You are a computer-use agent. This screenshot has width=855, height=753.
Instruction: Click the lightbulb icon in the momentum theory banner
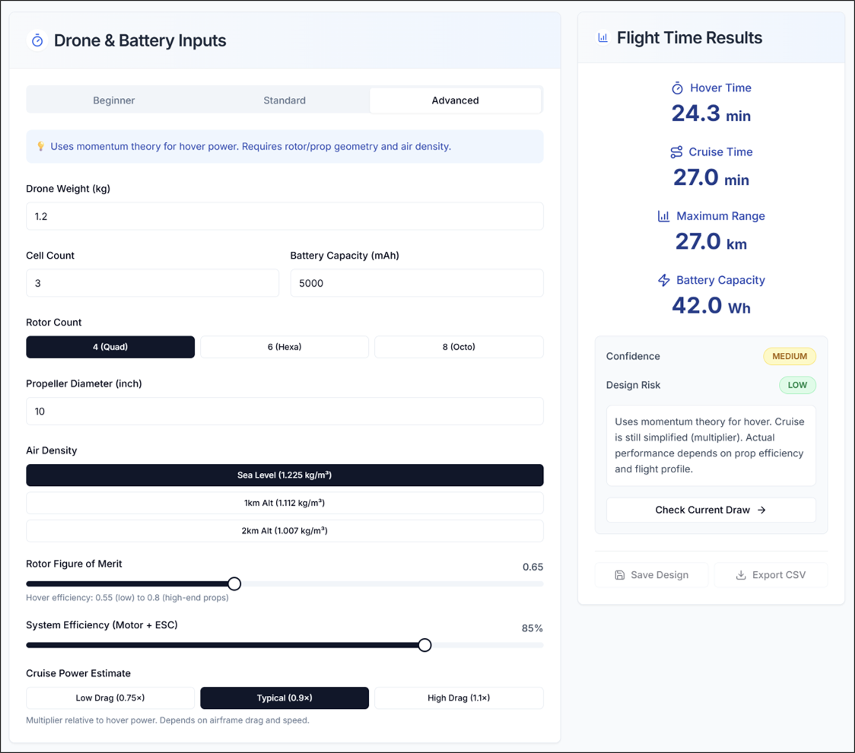pyautogui.click(x=41, y=146)
